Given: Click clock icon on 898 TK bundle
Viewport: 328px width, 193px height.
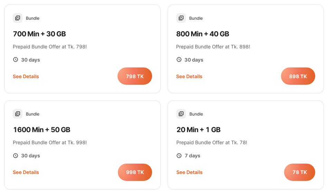Looking at the screenshot, I should 179,59.
